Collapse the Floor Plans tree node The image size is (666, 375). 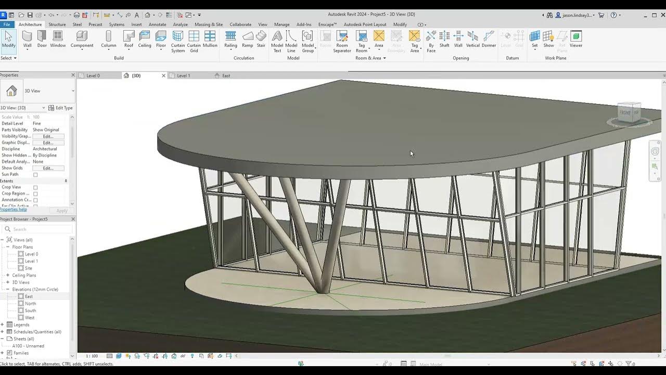(x=8, y=247)
